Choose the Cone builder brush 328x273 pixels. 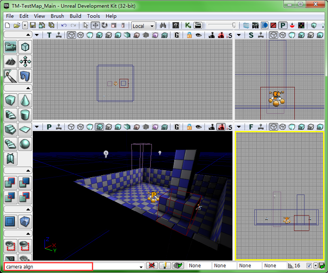click(x=25, y=100)
